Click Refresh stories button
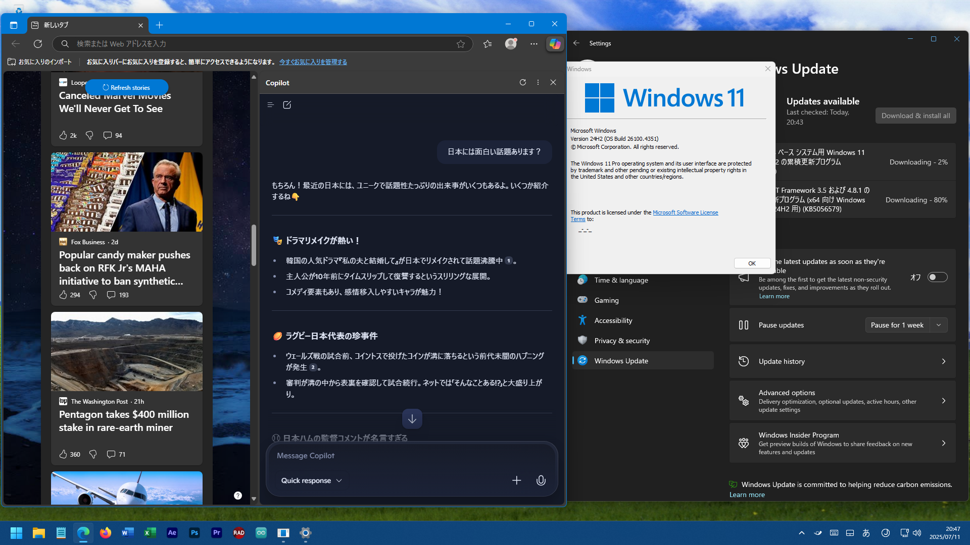The width and height of the screenshot is (970, 545). (x=126, y=87)
